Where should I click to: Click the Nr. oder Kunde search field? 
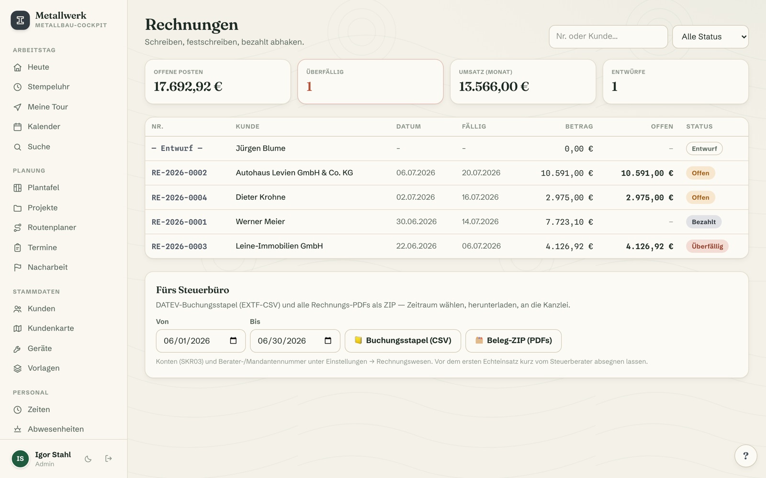coord(608,37)
